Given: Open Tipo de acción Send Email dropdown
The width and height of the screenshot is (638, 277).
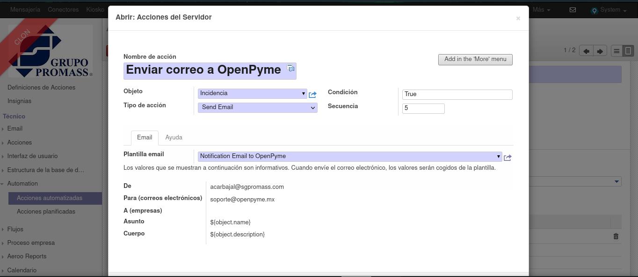Looking at the screenshot, I should (258, 107).
